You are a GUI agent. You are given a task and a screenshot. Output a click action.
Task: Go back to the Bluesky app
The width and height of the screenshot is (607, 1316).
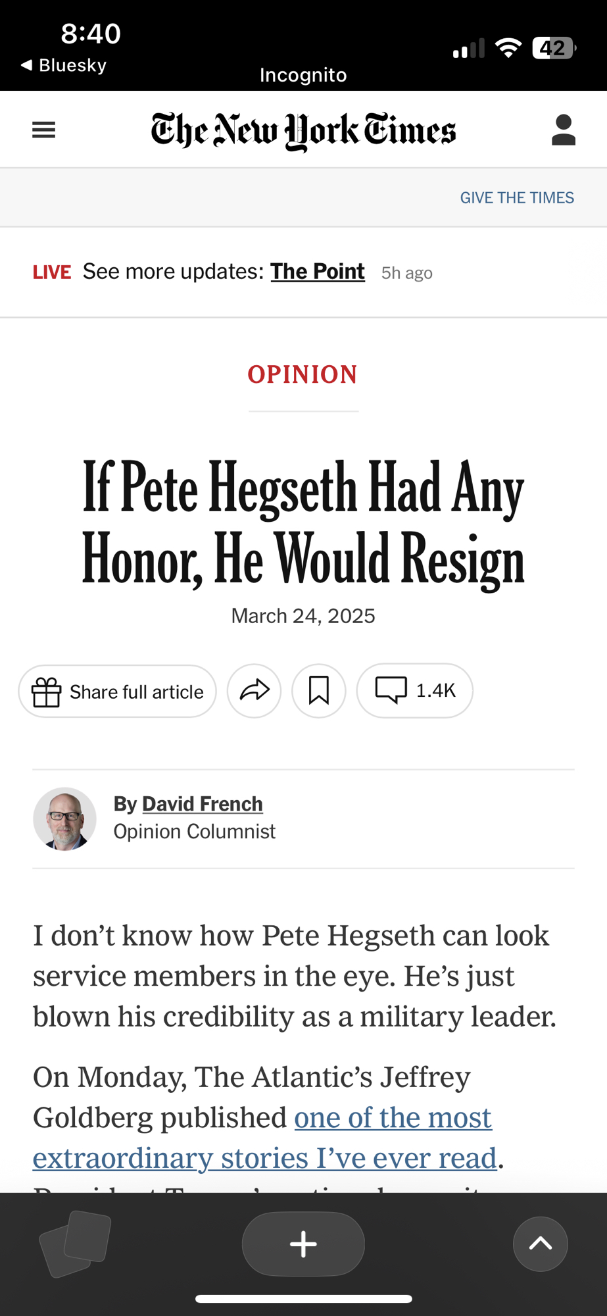tap(64, 65)
